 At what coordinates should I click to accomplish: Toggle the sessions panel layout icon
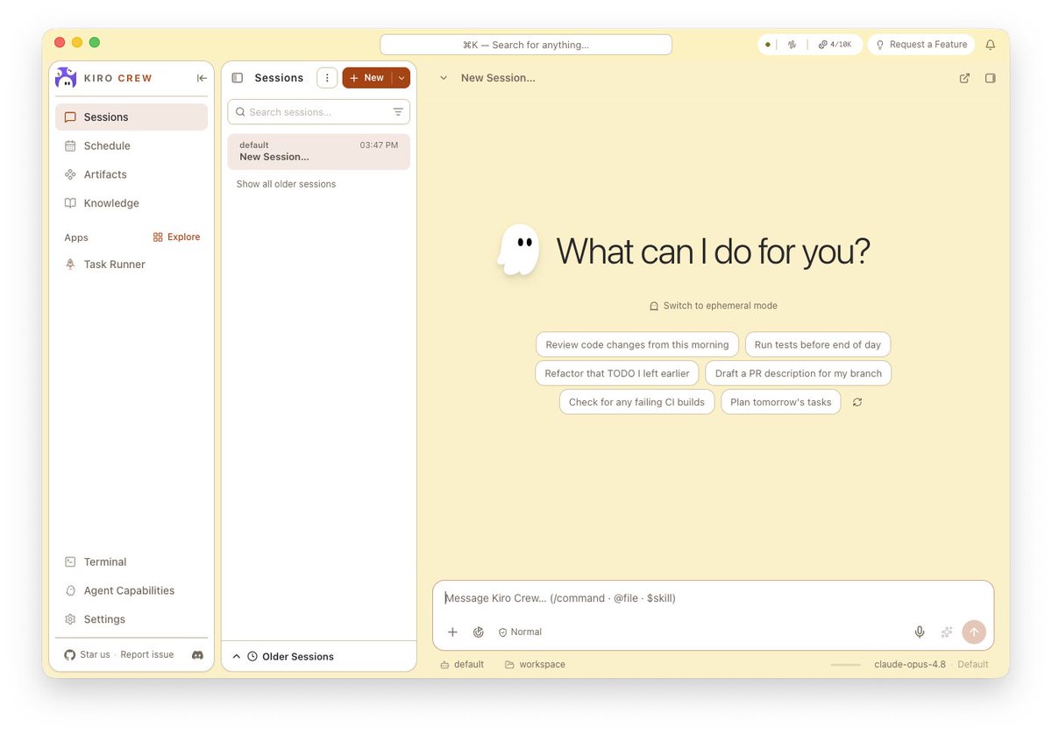pyautogui.click(x=237, y=78)
